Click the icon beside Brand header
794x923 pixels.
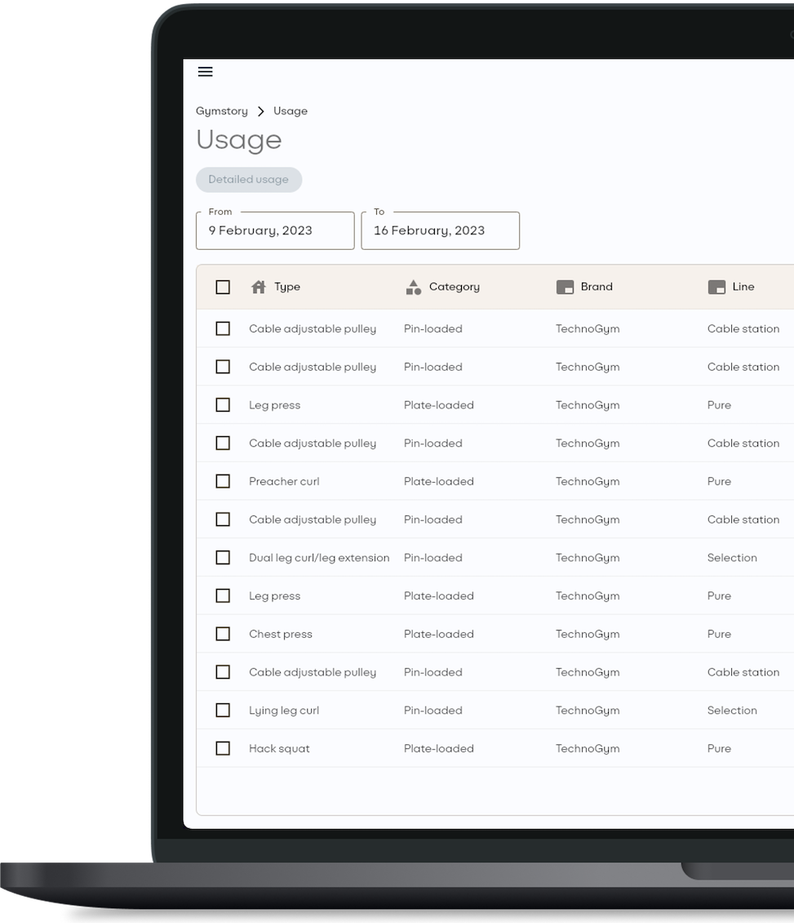tap(565, 287)
